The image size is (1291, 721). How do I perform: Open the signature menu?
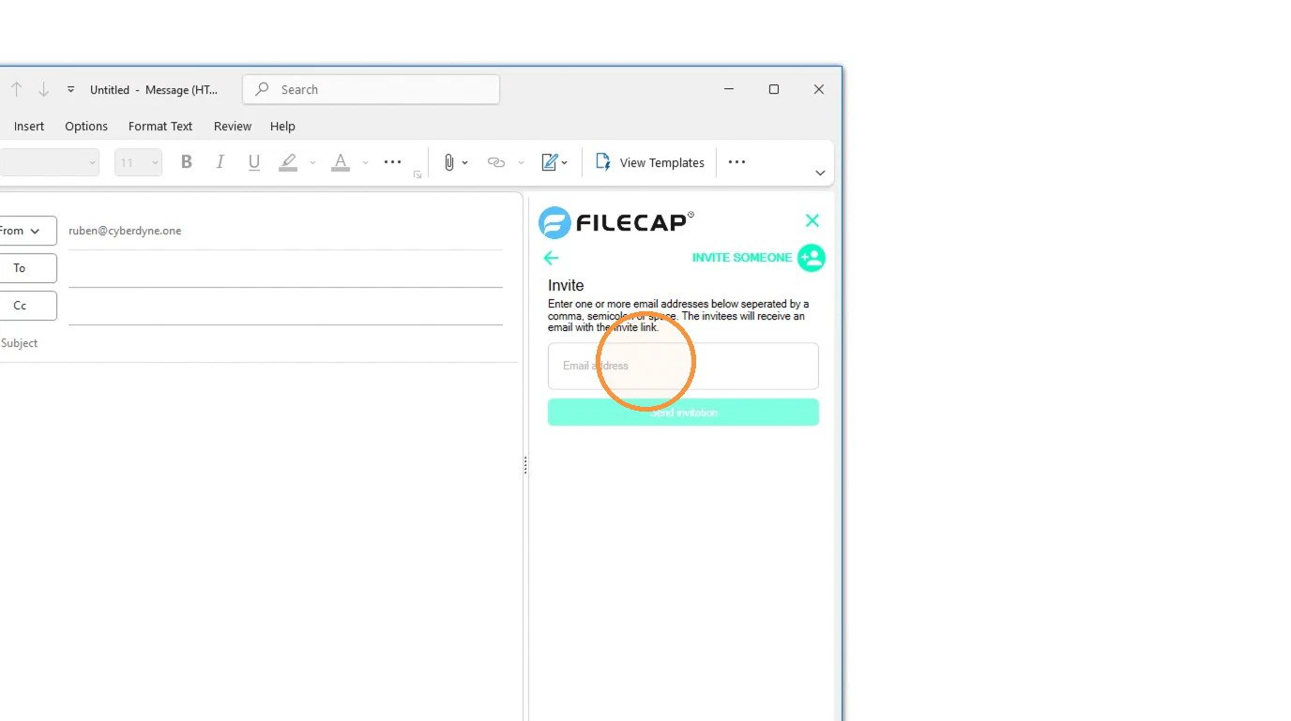point(554,162)
